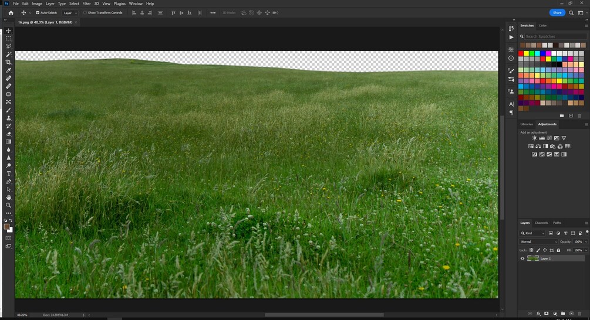This screenshot has height=320, width=590.
Task: Open more align options (three dots)
Action: 213,13
